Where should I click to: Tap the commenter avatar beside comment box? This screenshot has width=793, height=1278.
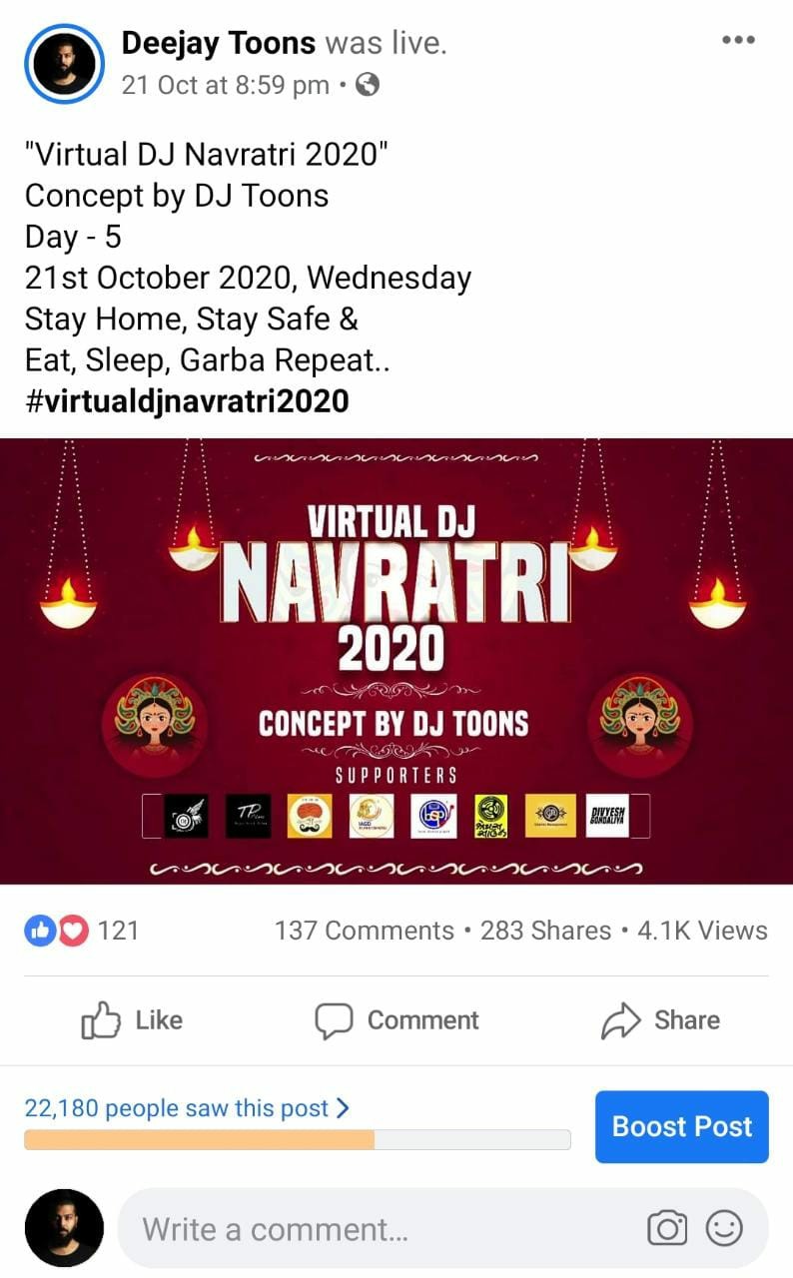pyautogui.click(x=64, y=1228)
